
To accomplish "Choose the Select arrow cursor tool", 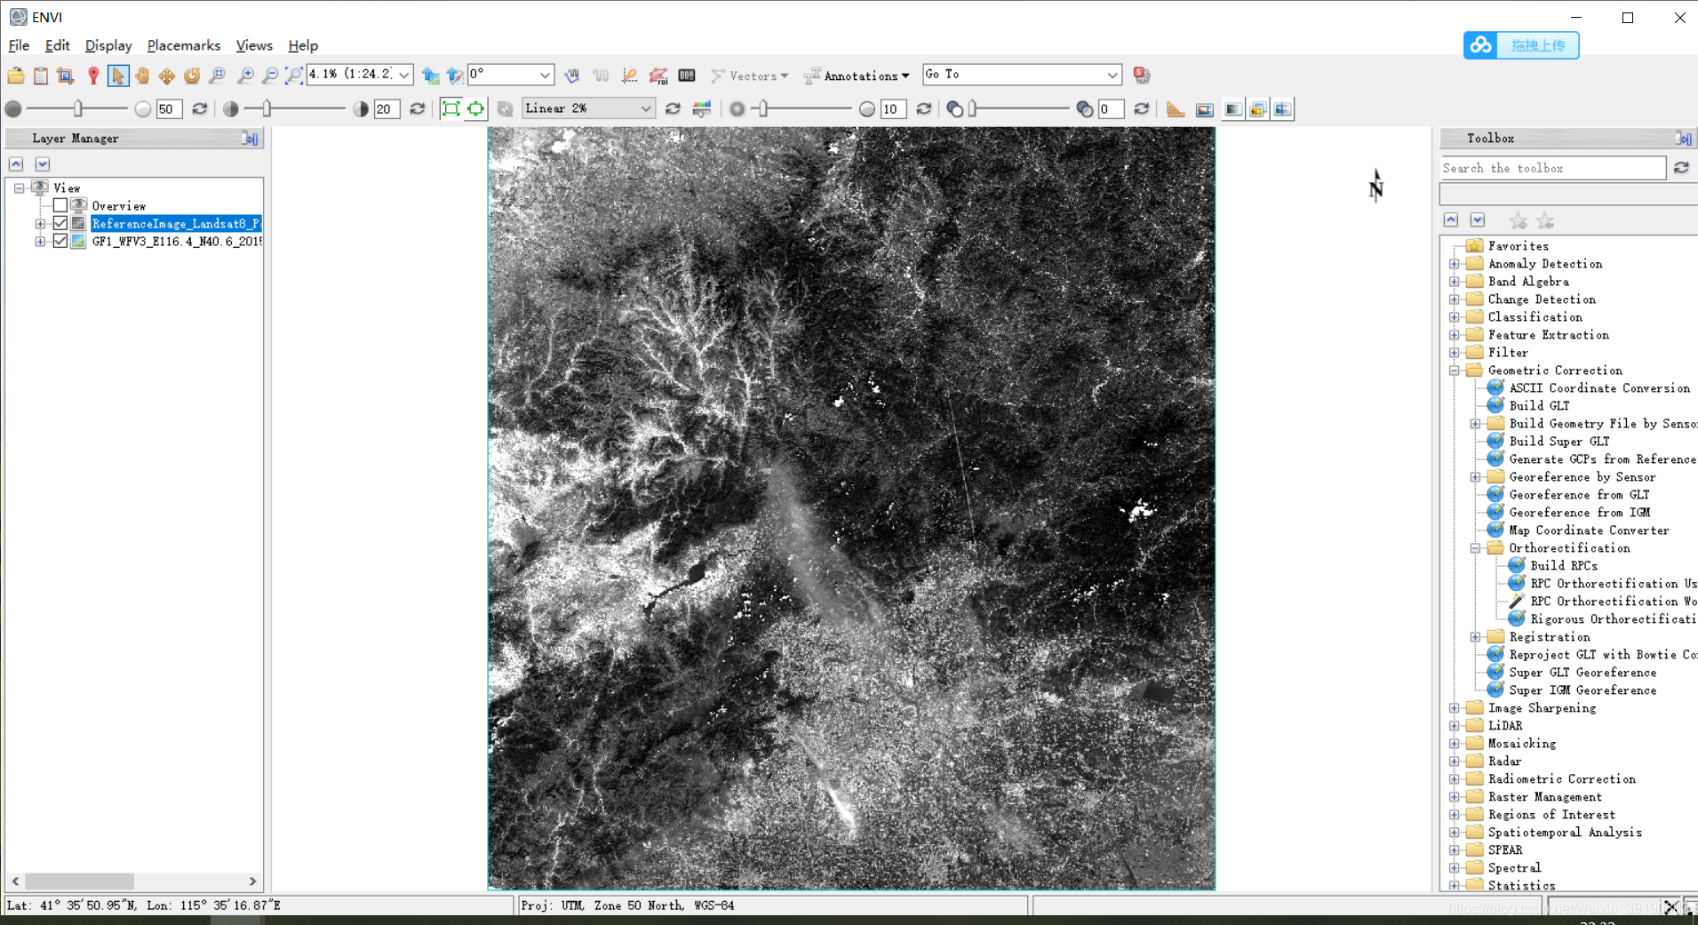I will tap(117, 76).
